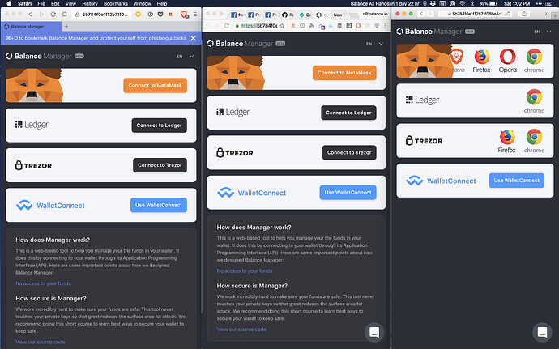Go forward in the Safari window
Screen dimensions: 559x349
[x=430, y=14]
